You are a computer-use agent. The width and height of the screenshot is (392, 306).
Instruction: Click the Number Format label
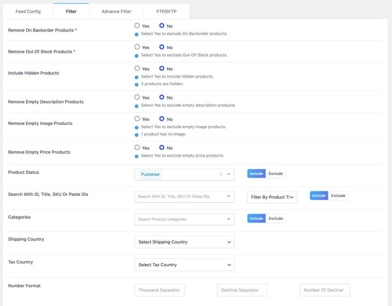coord(24,286)
